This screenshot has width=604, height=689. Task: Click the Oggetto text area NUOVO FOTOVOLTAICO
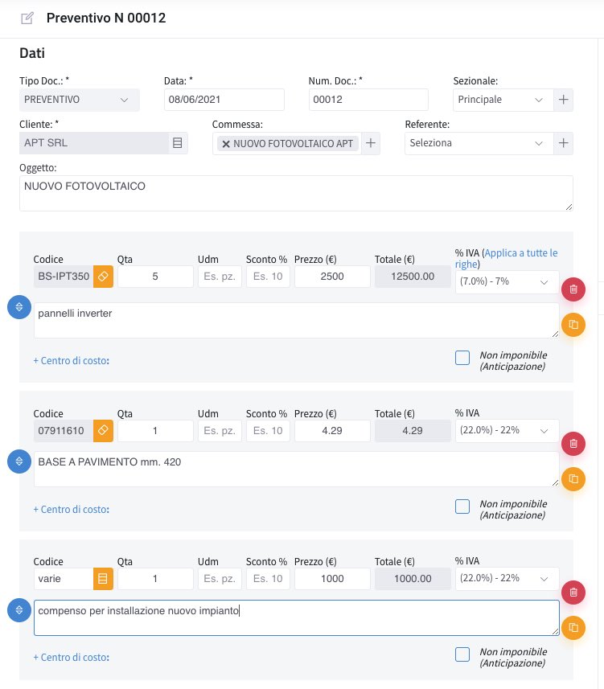(x=296, y=193)
